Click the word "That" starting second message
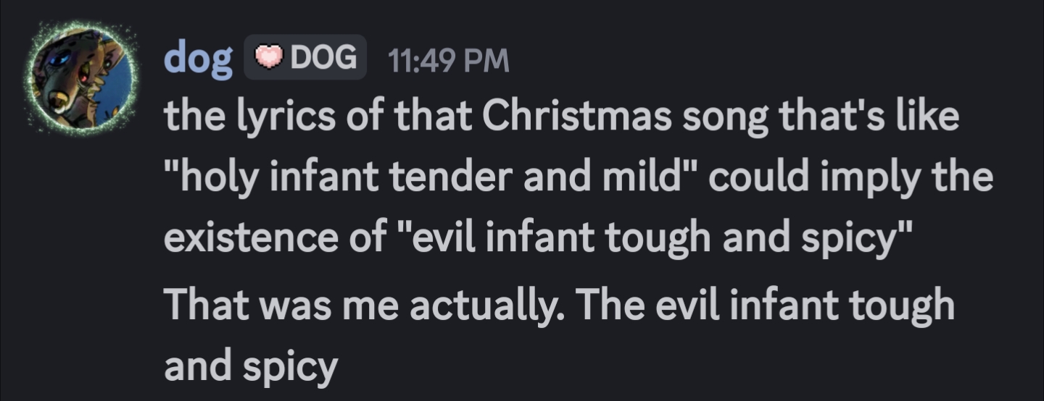 pyautogui.click(x=204, y=306)
